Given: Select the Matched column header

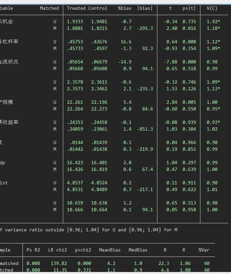Looking at the screenshot, I should point(49,8).
